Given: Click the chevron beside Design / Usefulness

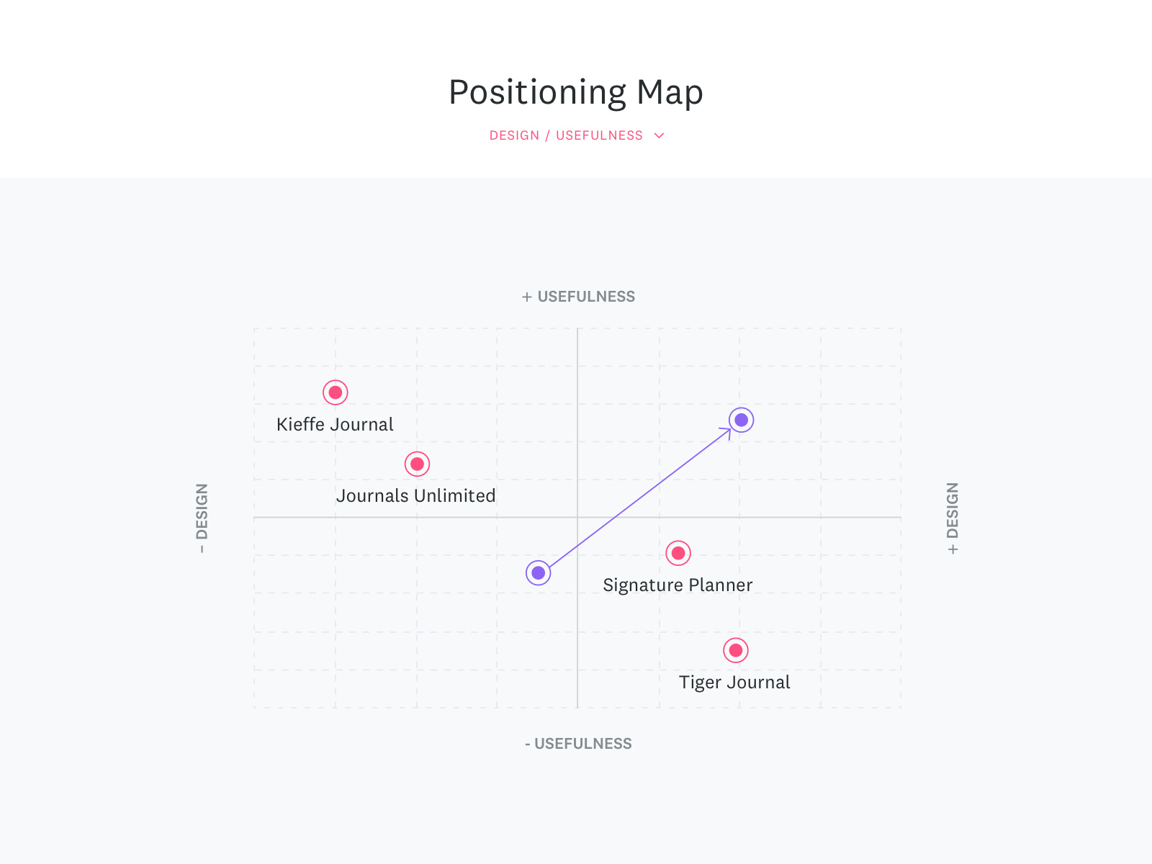Looking at the screenshot, I should point(659,135).
